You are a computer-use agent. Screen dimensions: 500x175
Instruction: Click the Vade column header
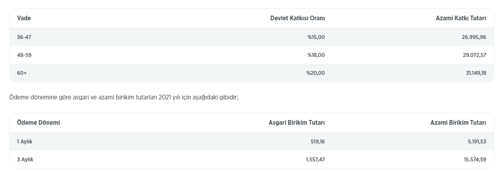click(24, 18)
